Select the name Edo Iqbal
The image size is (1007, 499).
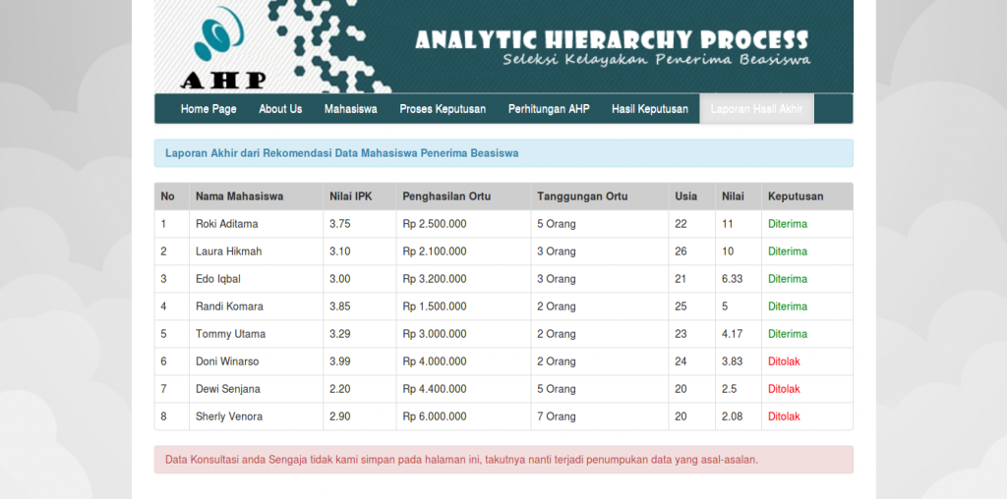click(x=218, y=279)
